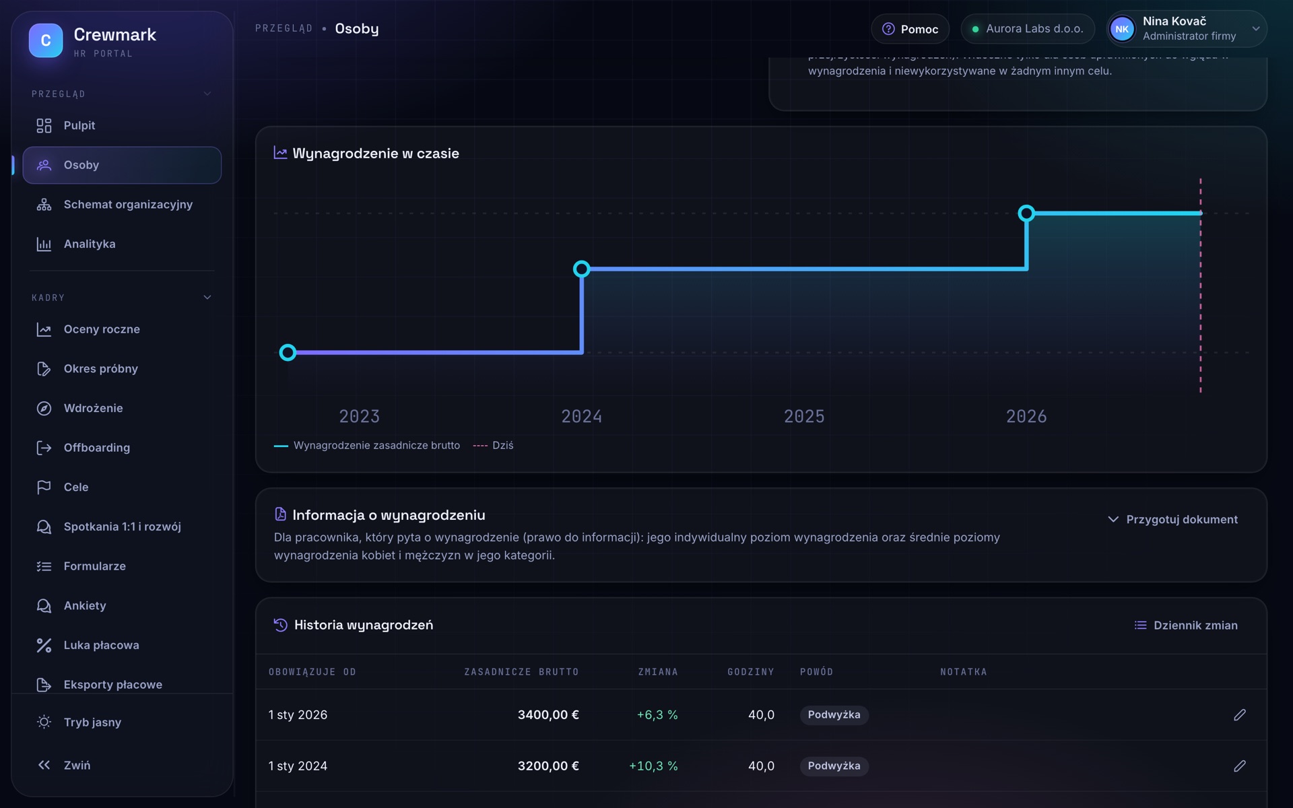Open Spotkania 1:1 i rozwój
1293x808 pixels.
[122, 527]
